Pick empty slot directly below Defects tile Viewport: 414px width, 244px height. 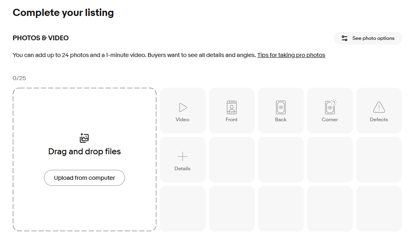tap(379, 159)
